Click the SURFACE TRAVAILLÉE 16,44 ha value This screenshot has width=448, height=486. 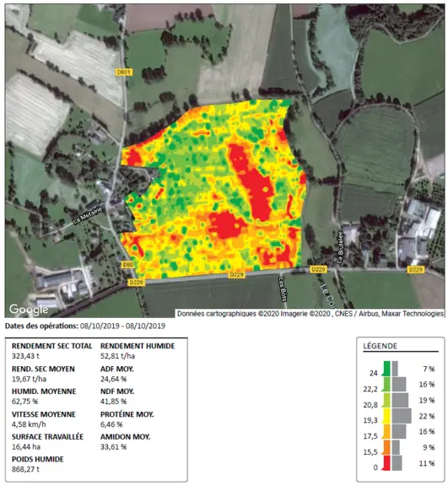pyautogui.click(x=26, y=446)
